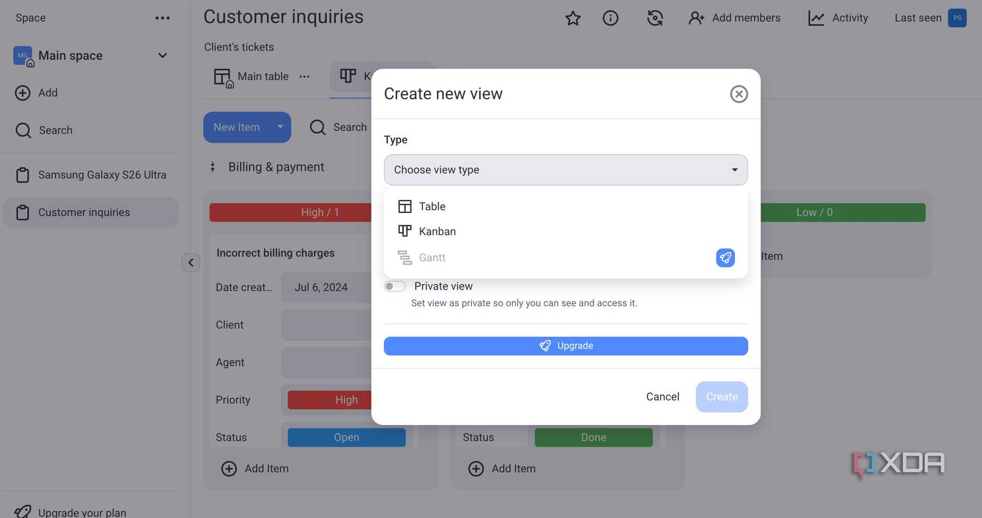982x518 pixels.
Task: Open board info icon
Action: click(611, 18)
